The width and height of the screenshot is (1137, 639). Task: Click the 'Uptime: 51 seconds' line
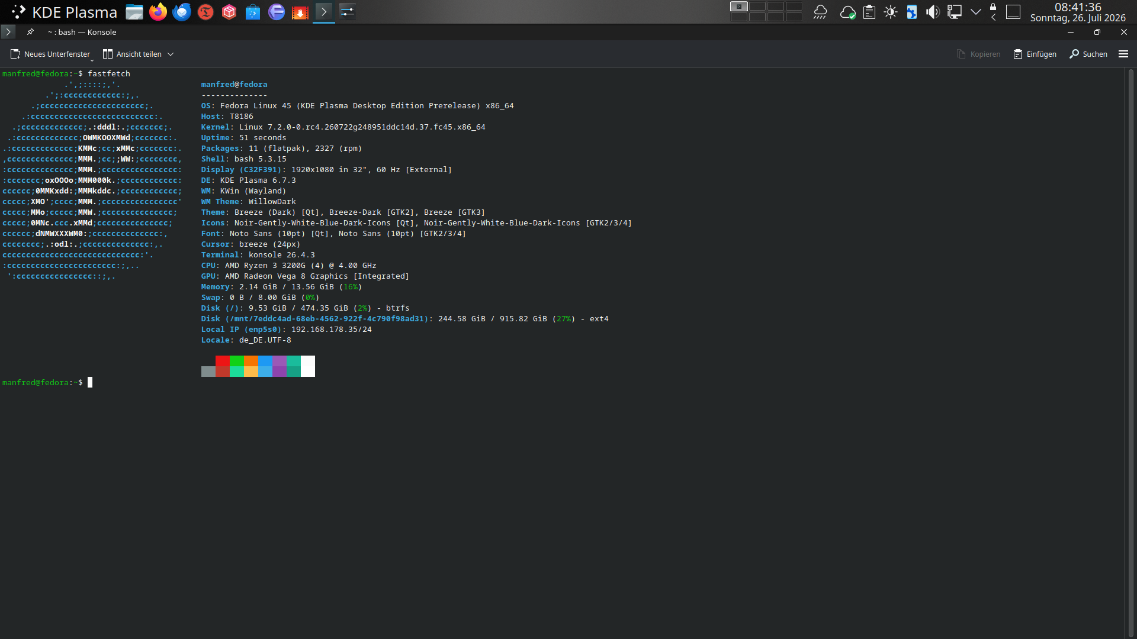tap(243, 138)
